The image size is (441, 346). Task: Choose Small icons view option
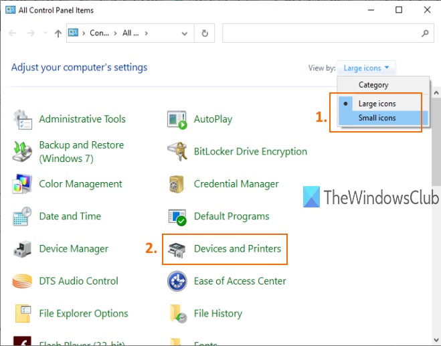tap(377, 118)
